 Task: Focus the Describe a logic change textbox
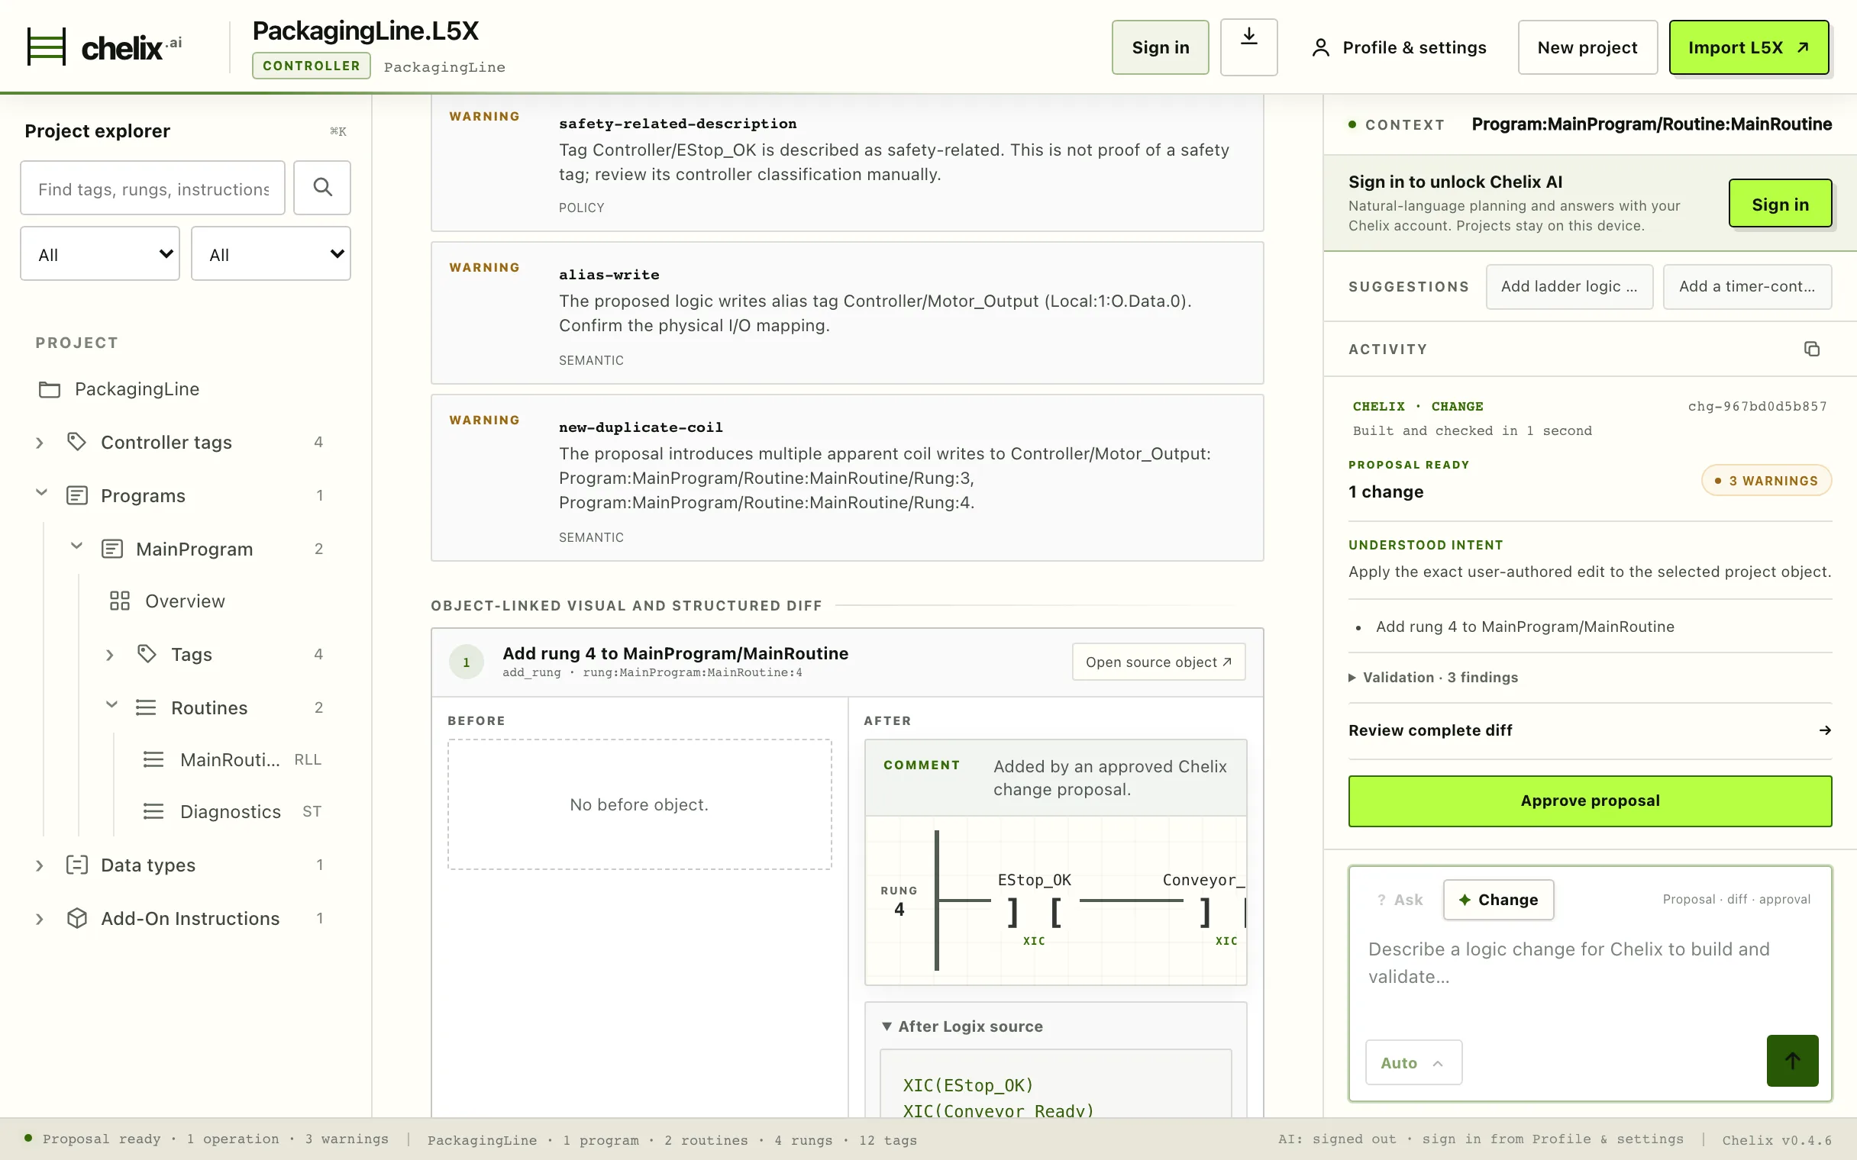[1590, 963]
